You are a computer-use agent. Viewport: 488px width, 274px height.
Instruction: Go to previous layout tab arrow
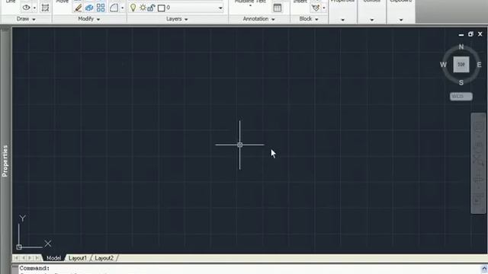click(x=24, y=258)
